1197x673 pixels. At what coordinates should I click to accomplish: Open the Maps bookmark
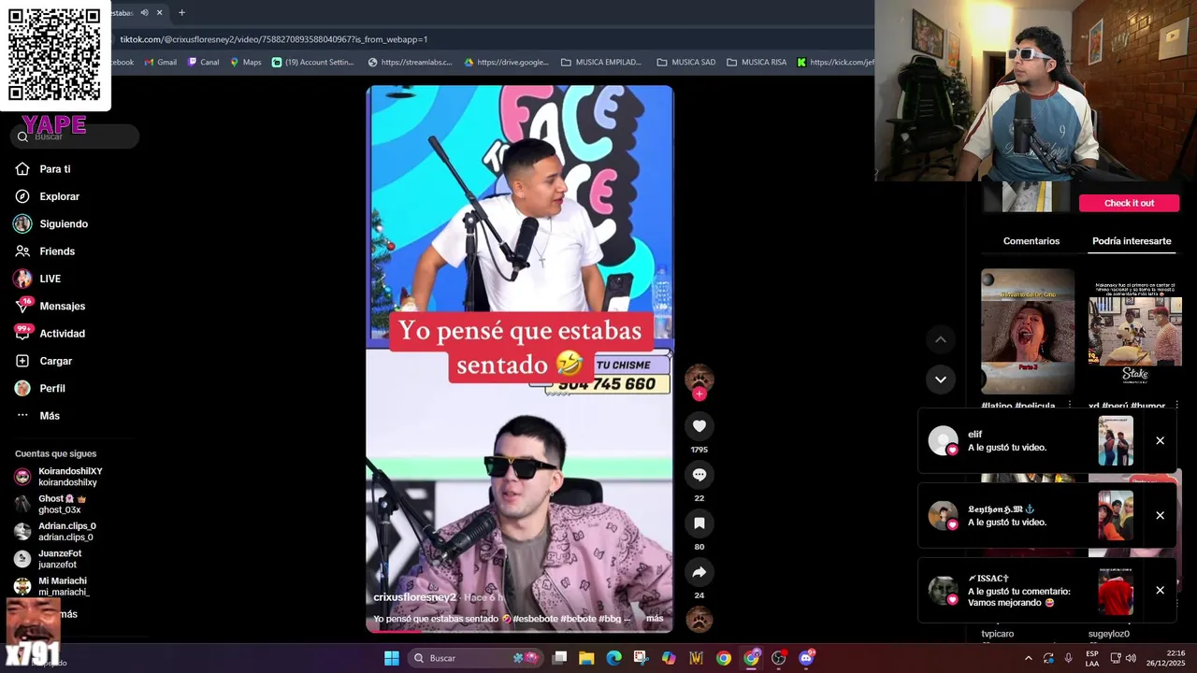[x=246, y=63]
